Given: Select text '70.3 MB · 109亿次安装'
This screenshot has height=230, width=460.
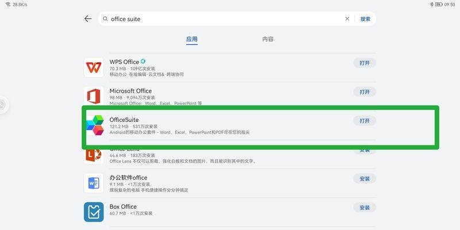Looking at the screenshot, I should point(132,68).
